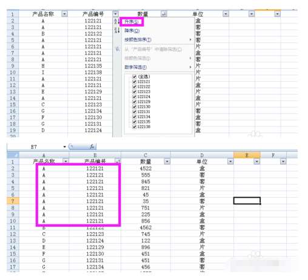The width and height of the screenshot is (308, 280).
Task: Click the A-to-Z ascending sort icon
Action: [116, 21]
